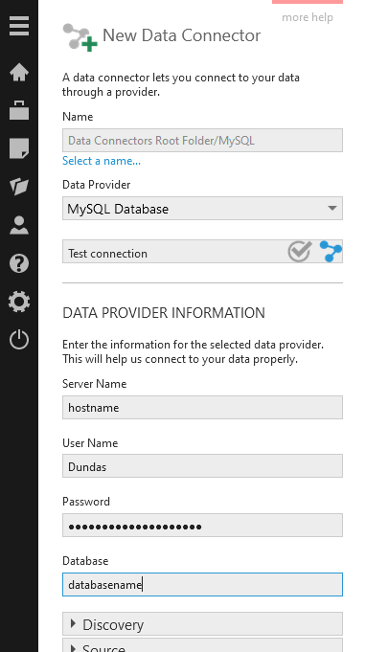This screenshot has height=652, width=365.
Task: Open the Data Provider dropdown
Action: (x=202, y=209)
